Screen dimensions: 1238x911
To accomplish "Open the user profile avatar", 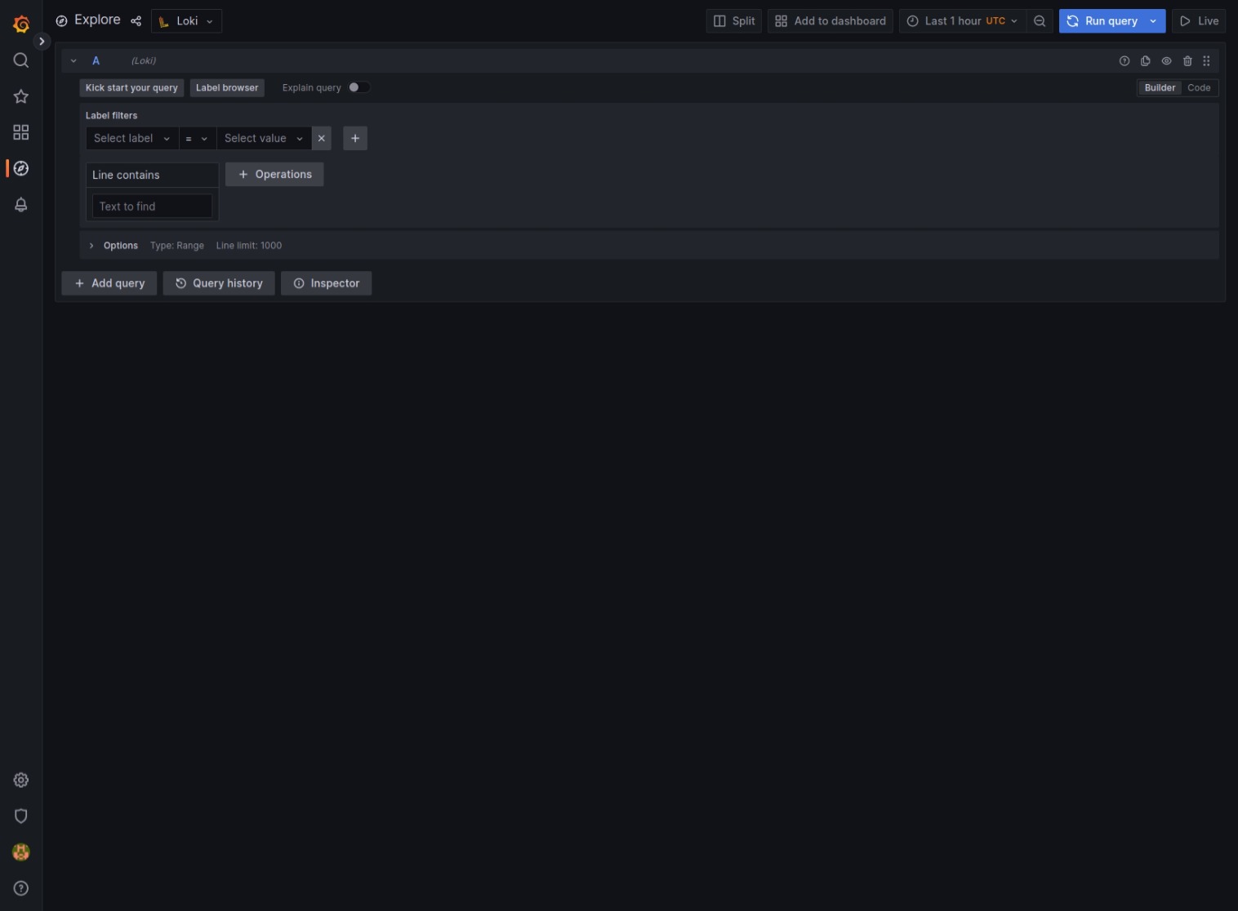I will [x=21, y=851].
